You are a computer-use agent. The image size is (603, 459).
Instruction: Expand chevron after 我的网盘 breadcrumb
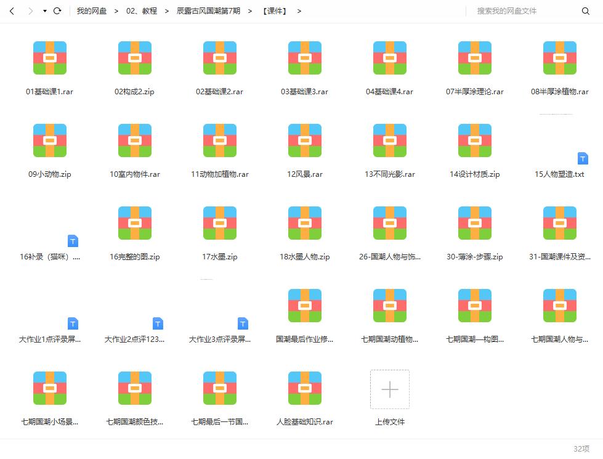tap(116, 11)
